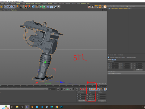Toggle Scale keyframe recording icon
Screen dimensions: 145x109
pyautogui.click(x=93, y=89)
